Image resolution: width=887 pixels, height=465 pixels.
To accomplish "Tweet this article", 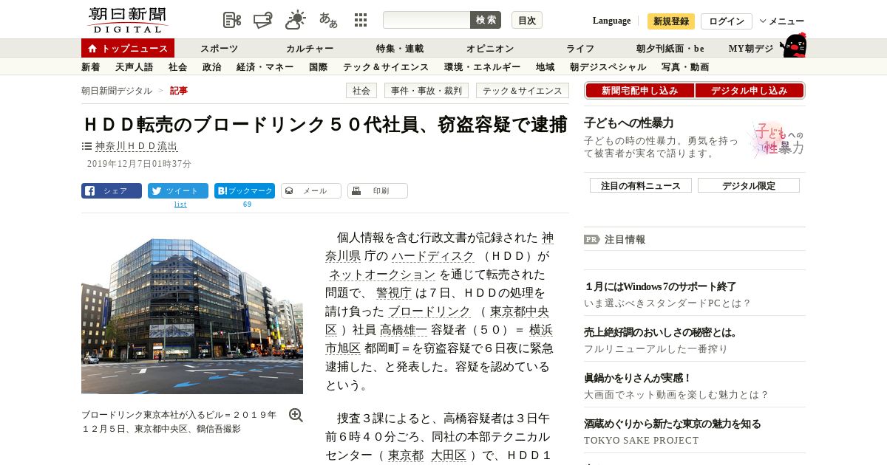I will click(178, 190).
